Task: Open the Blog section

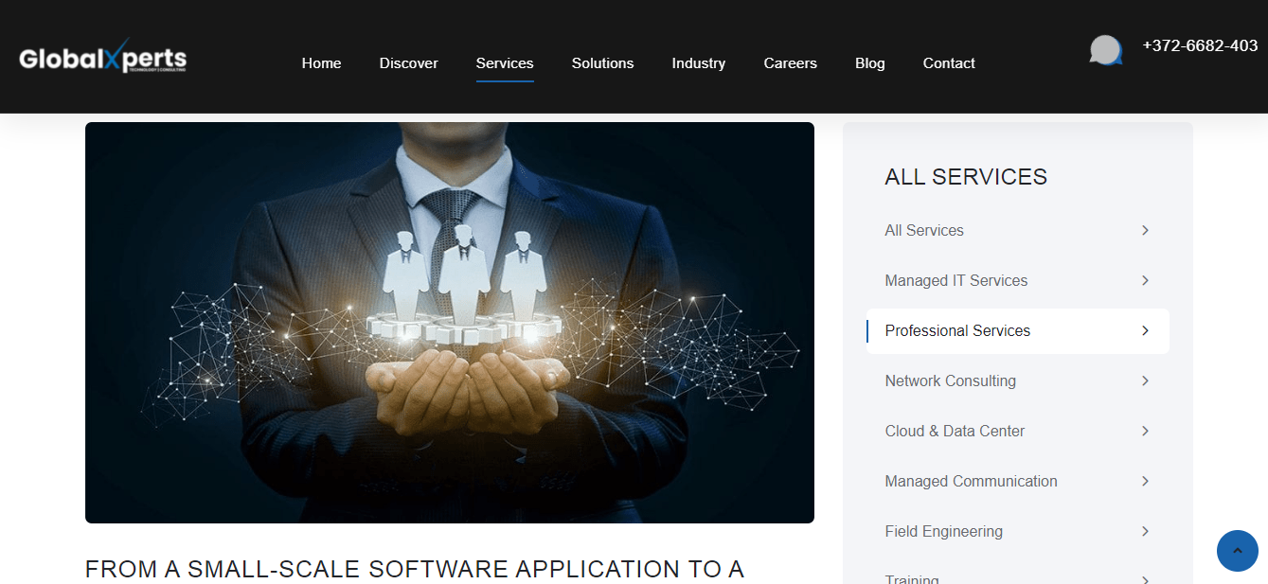Action: [869, 62]
